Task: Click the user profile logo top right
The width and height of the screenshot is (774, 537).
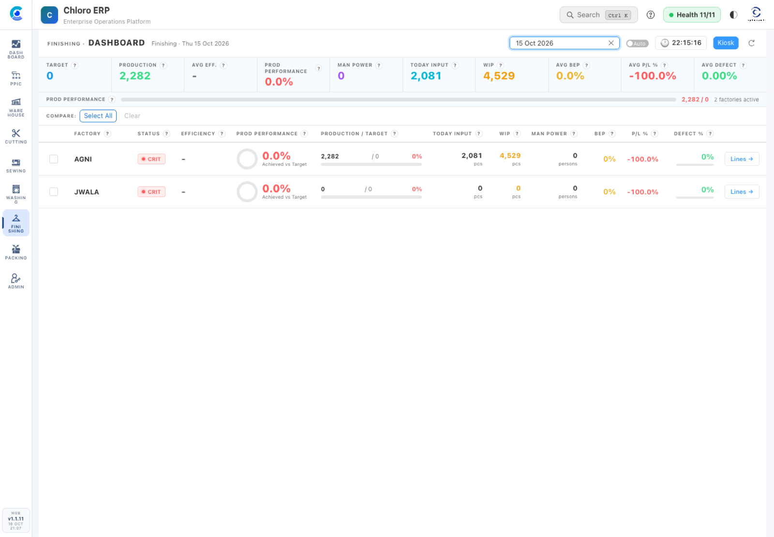Action: pyautogui.click(x=756, y=14)
